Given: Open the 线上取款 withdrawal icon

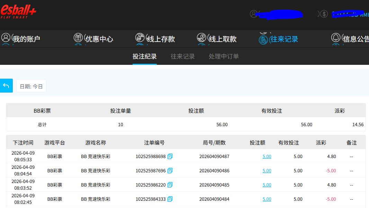Looking at the screenshot, I should tap(201, 37).
